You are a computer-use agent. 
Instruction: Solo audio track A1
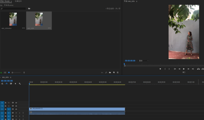(20, 113)
